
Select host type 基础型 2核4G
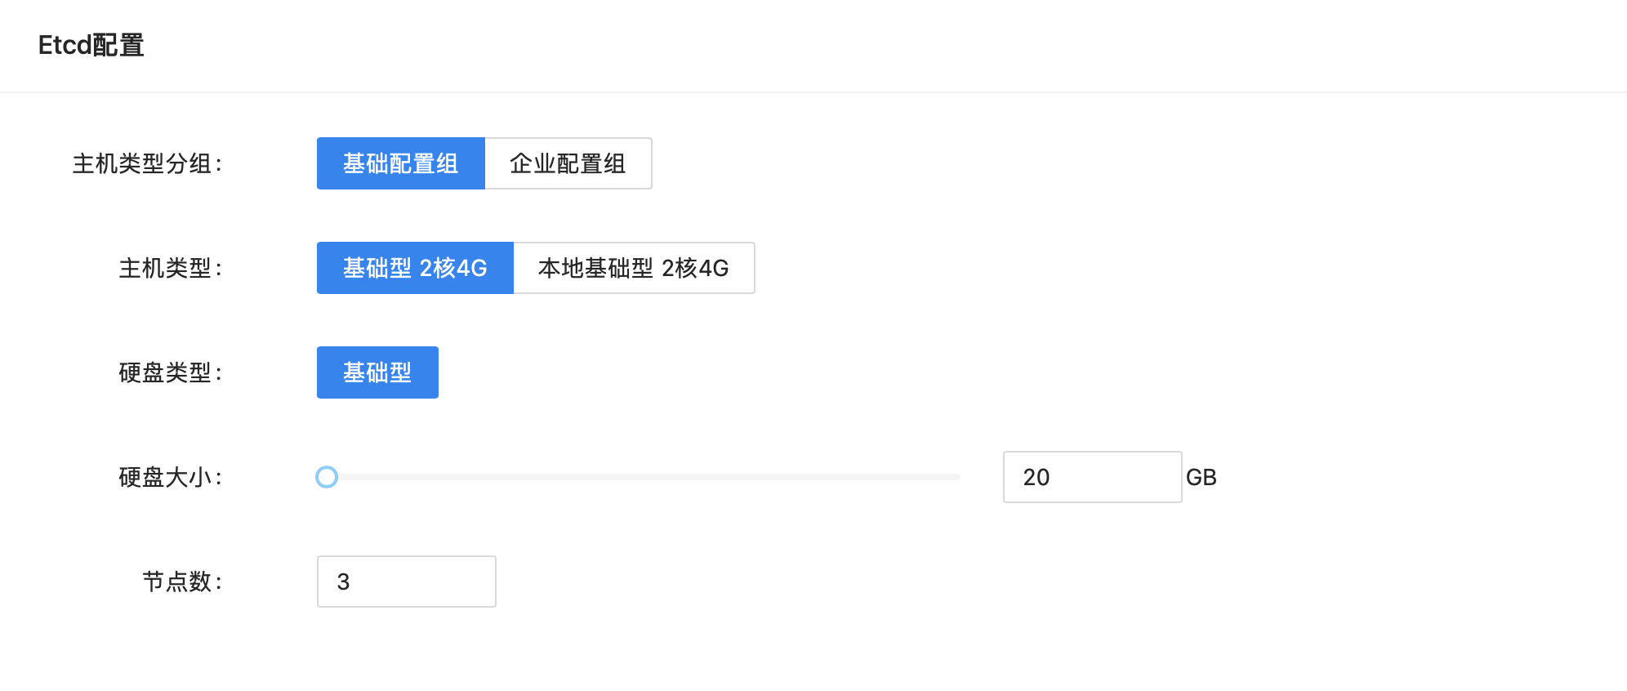pos(414,268)
